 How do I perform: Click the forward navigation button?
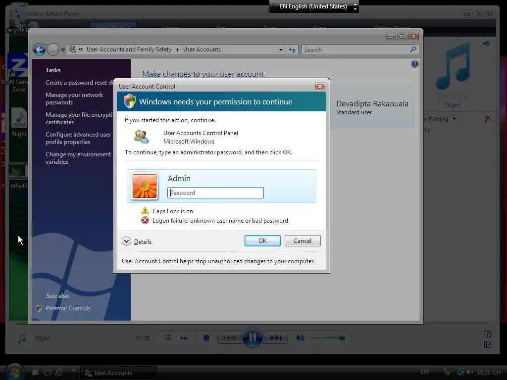pos(53,50)
